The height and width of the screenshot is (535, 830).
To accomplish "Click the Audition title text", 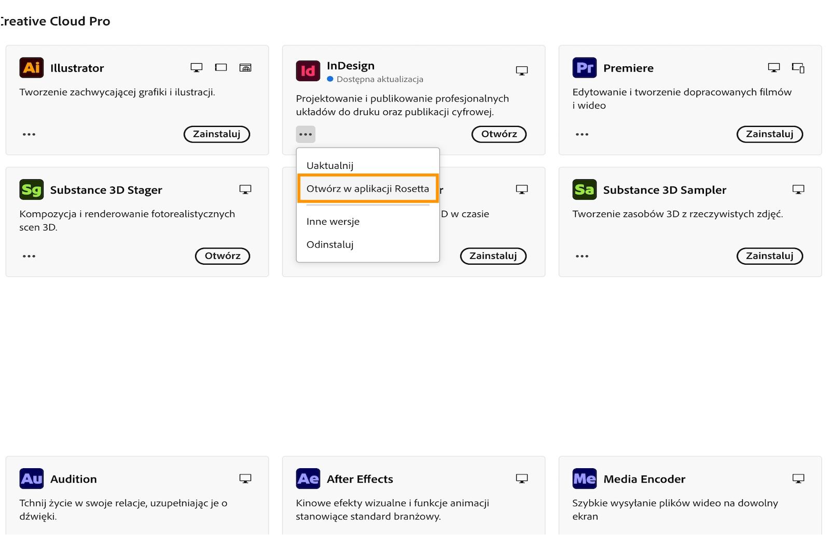I will point(74,479).
